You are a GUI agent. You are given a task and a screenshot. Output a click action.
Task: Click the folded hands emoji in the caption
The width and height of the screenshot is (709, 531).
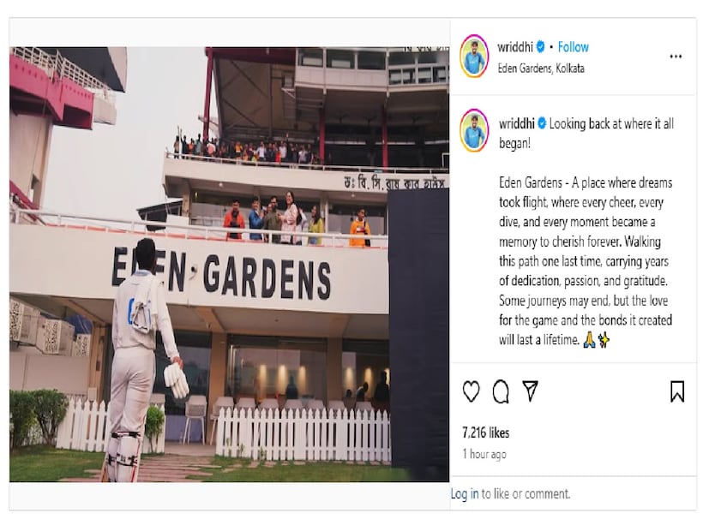coord(589,339)
